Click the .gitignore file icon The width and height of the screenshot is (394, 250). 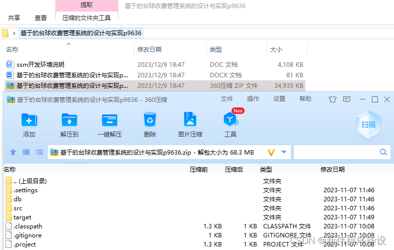9,235
